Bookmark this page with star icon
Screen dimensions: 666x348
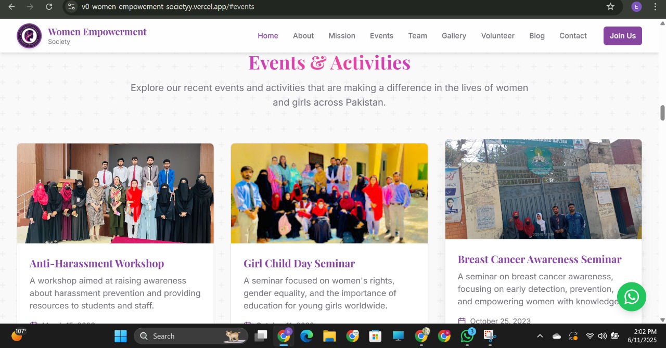610,7
